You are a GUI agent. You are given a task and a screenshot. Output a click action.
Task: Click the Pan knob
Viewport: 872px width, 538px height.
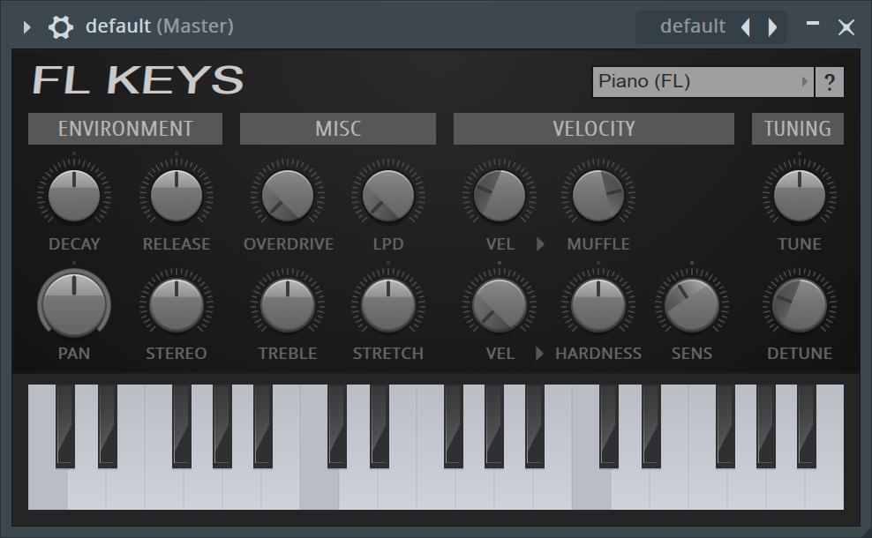point(74,305)
